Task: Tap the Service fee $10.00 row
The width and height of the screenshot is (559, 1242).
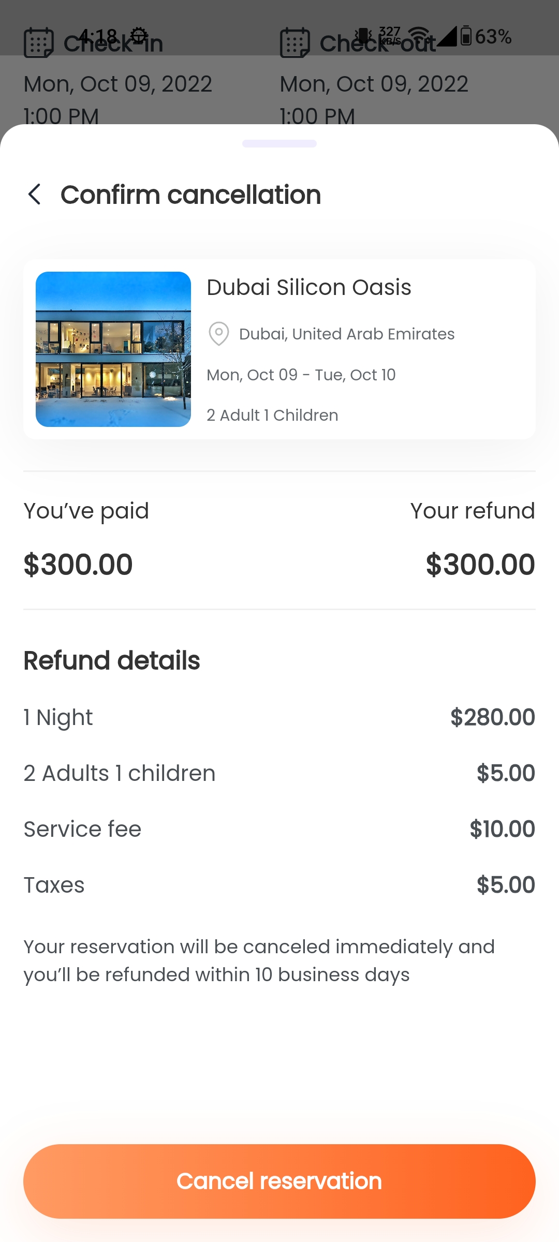Action: click(279, 829)
